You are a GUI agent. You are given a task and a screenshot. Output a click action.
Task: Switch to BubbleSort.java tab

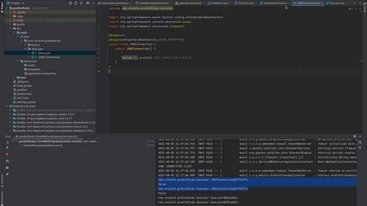pos(218,3)
